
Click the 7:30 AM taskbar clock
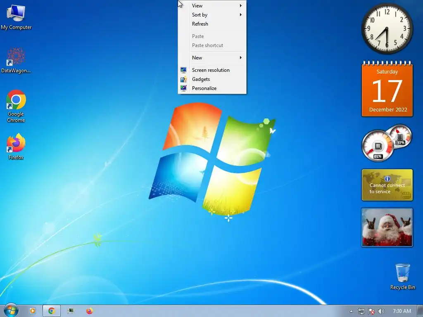402,311
